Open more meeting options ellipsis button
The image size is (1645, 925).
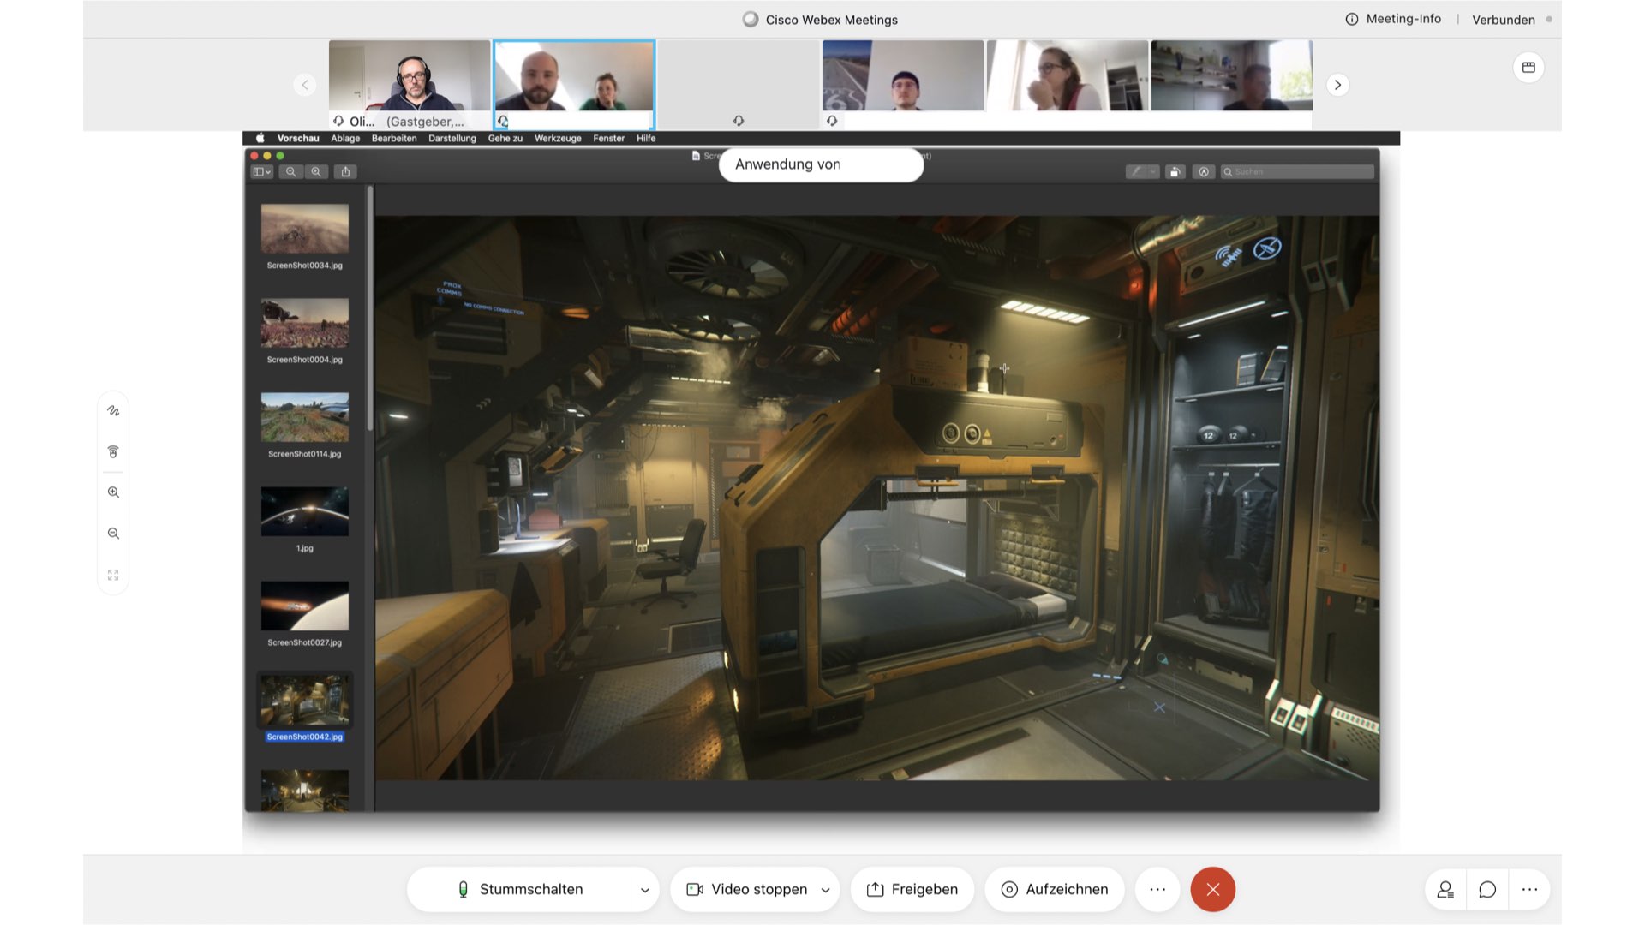tap(1157, 890)
